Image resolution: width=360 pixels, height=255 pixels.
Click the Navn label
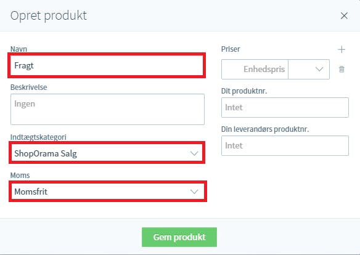click(18, 49)
